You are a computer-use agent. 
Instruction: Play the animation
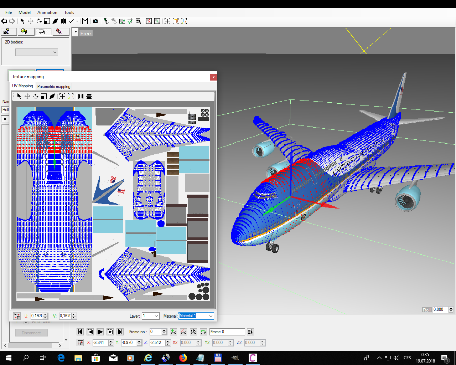point(100,332)
